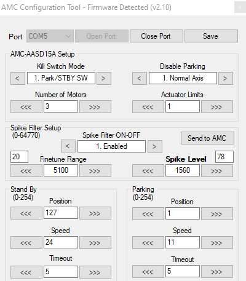Save the current configuration
Screen dimensions: 246x281
tap(211, 36)
